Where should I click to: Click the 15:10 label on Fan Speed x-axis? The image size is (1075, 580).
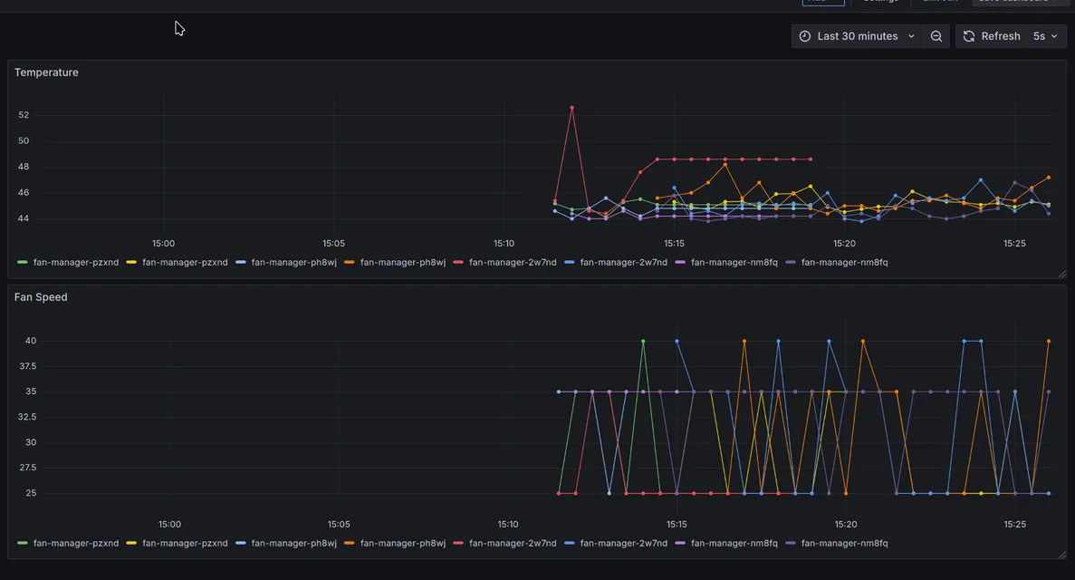(508, 525)
